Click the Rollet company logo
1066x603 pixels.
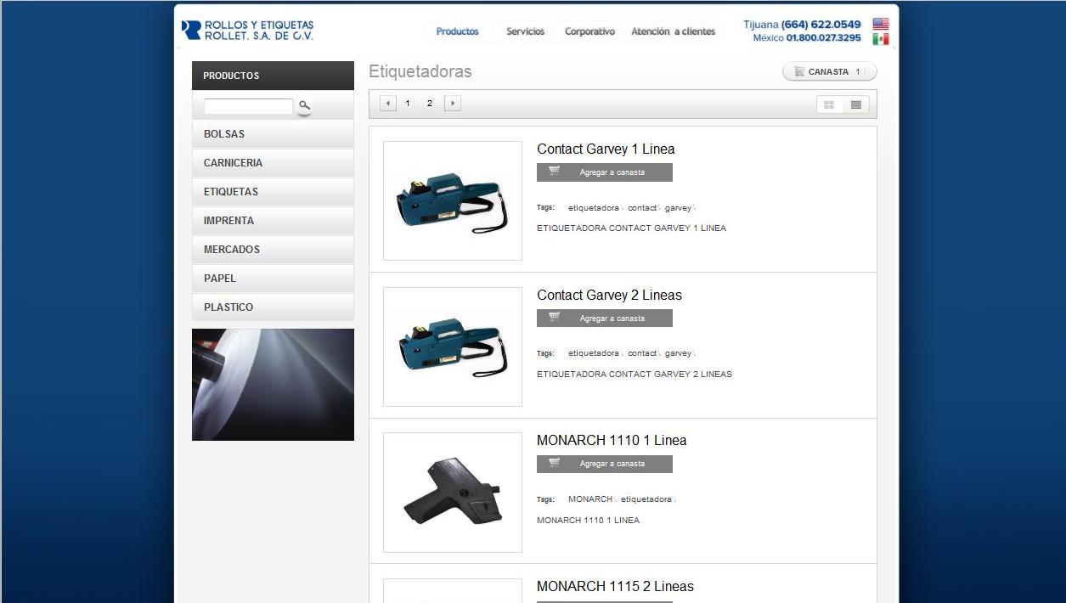click(248, 31)
